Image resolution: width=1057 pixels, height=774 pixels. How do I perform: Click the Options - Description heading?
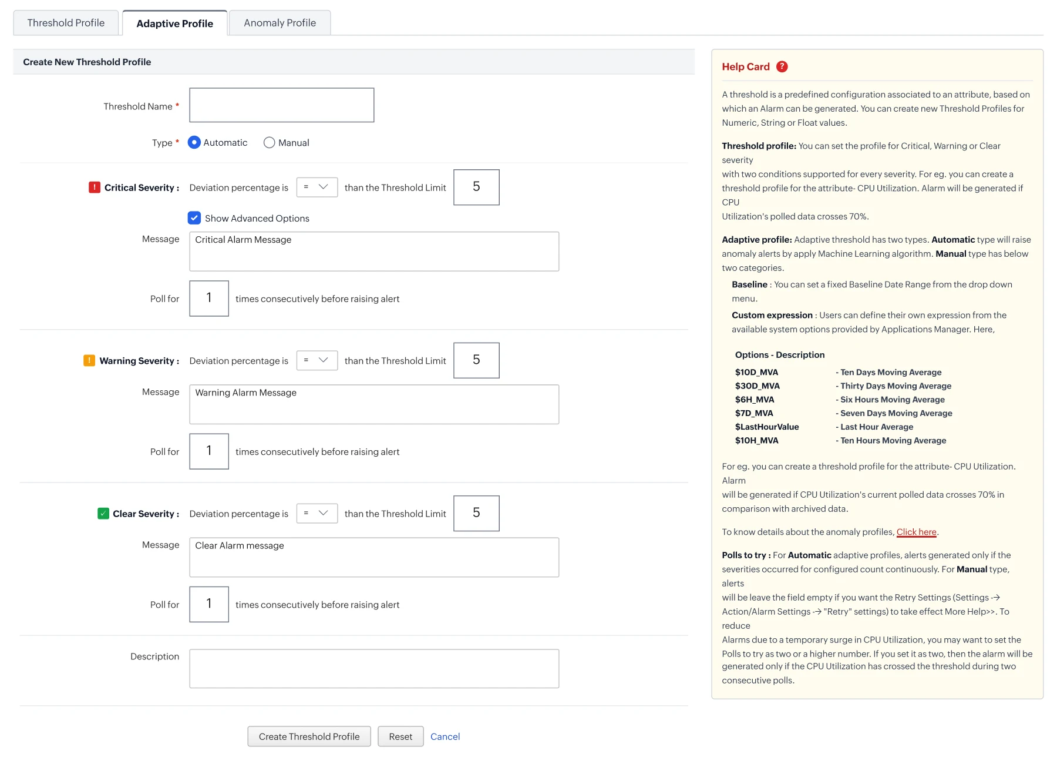[780, 355]
